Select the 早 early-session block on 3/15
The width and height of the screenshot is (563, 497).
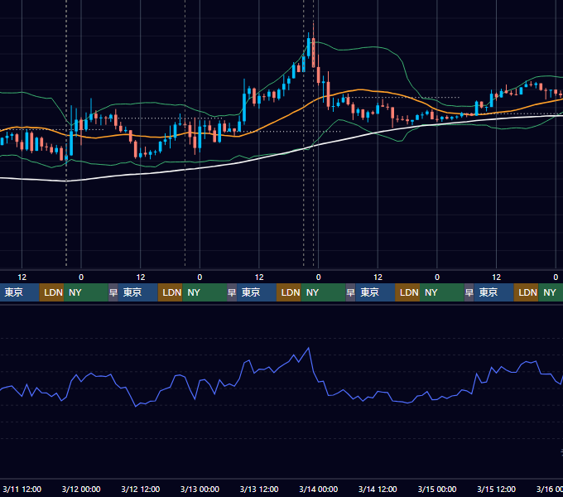469,292
